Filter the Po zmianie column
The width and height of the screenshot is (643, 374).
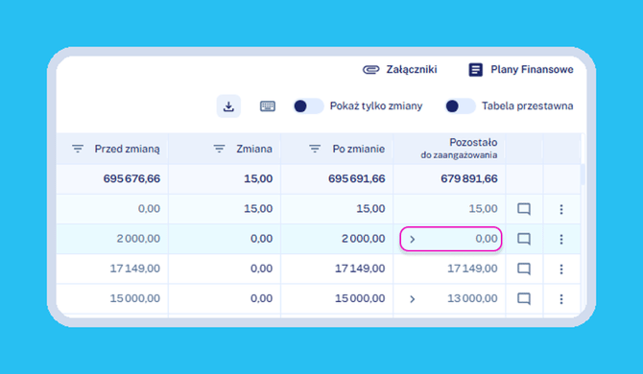pyautogui.click(x=315, y=149)
